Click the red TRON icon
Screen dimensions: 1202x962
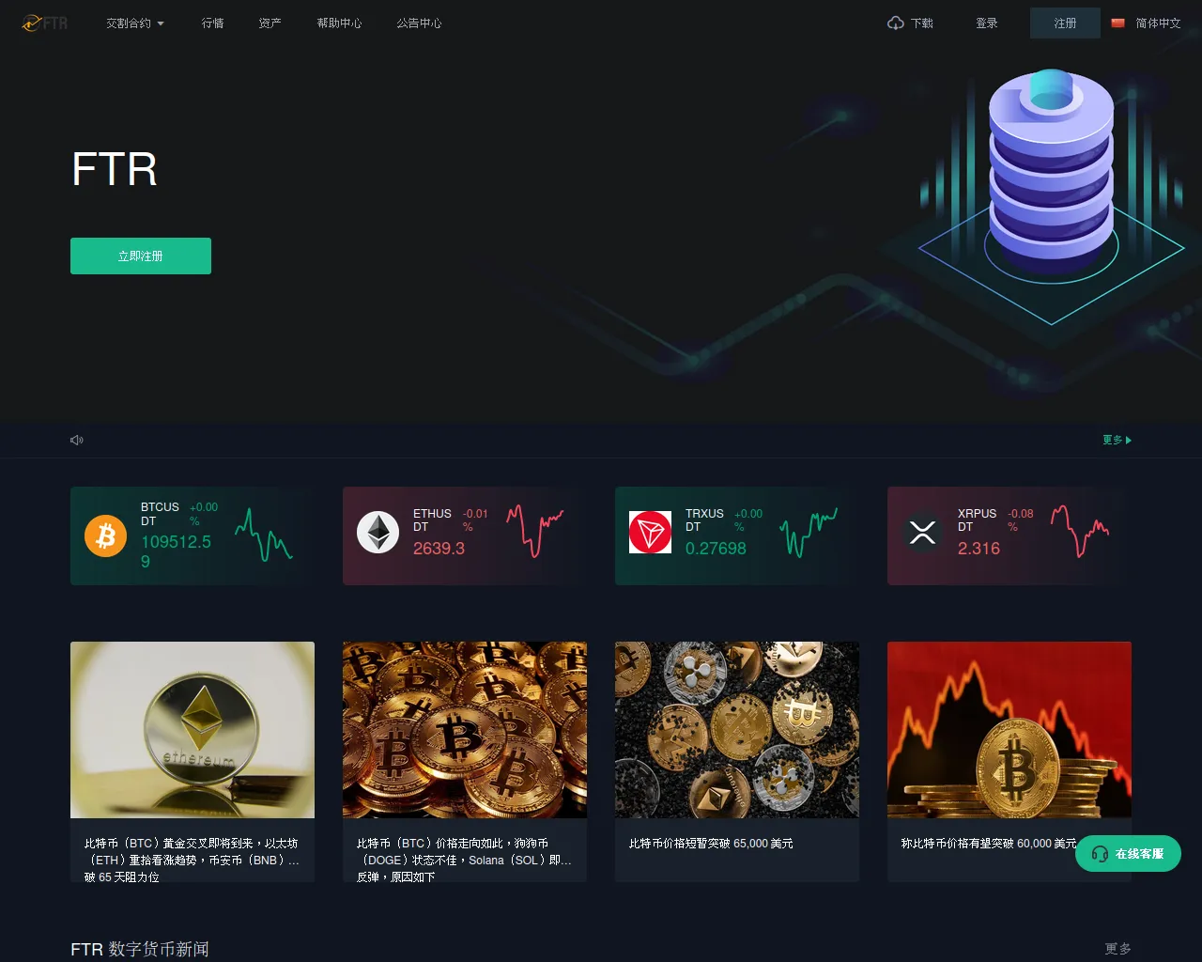(x=650, y=533)
